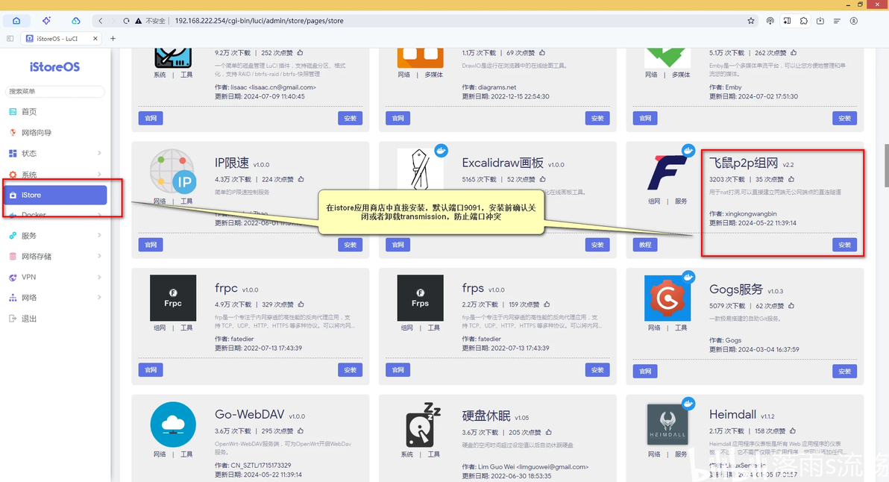Open 教程 for 飞鼠p2p组网
The height and width of the screenshot is (482, 889).
click(x=645, y=245)
